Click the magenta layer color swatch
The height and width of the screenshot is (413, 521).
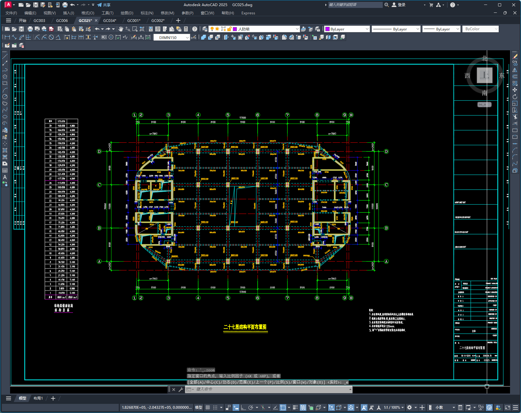point(235,29)
